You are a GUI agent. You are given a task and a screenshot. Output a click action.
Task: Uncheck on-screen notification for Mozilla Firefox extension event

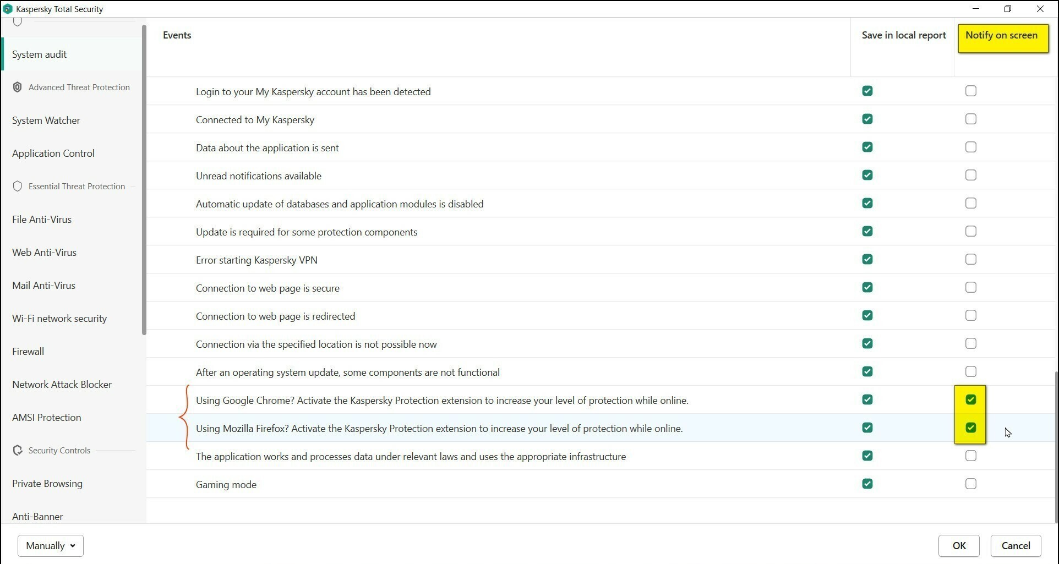click(971, 428)
